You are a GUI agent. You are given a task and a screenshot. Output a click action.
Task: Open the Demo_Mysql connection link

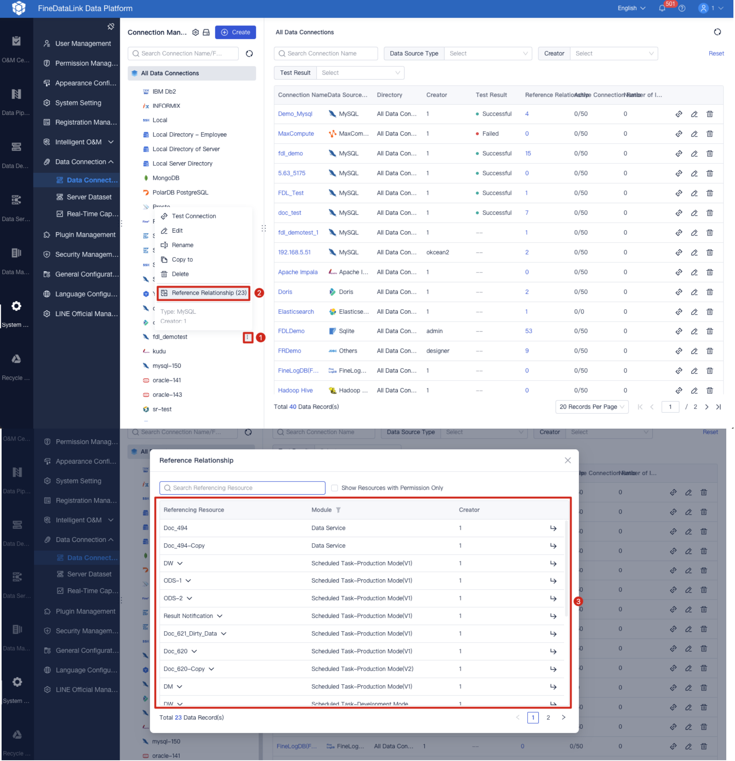(295, 114)
